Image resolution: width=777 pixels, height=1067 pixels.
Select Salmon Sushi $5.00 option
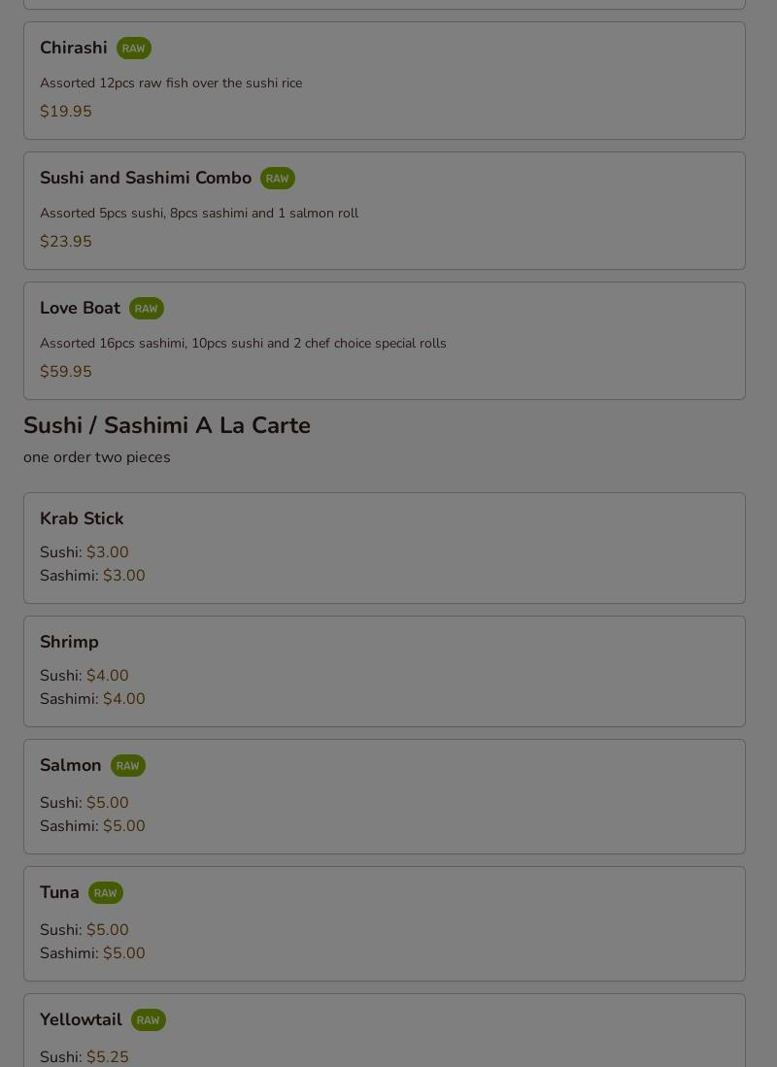84,802
